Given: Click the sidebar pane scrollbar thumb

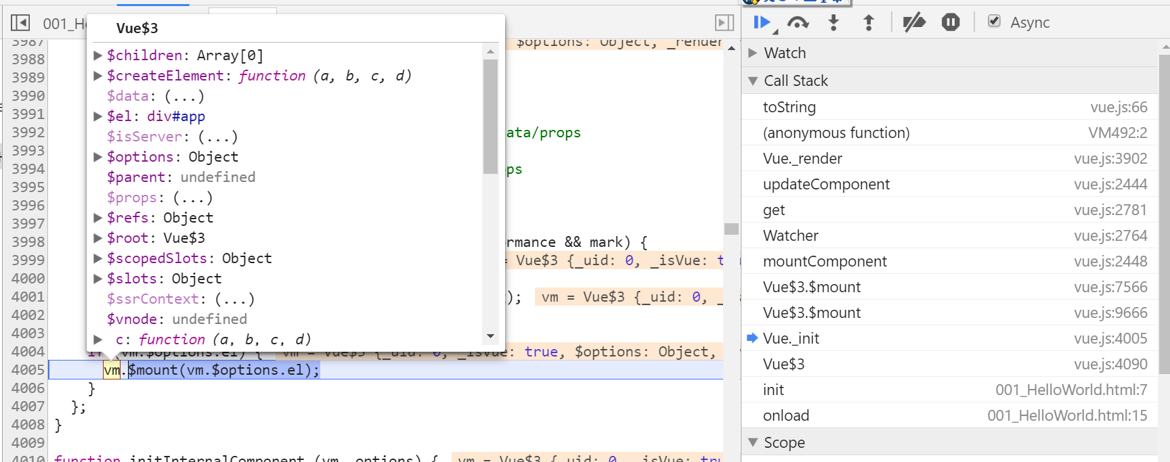Looking at the screenshot, I should [1164, 214].
